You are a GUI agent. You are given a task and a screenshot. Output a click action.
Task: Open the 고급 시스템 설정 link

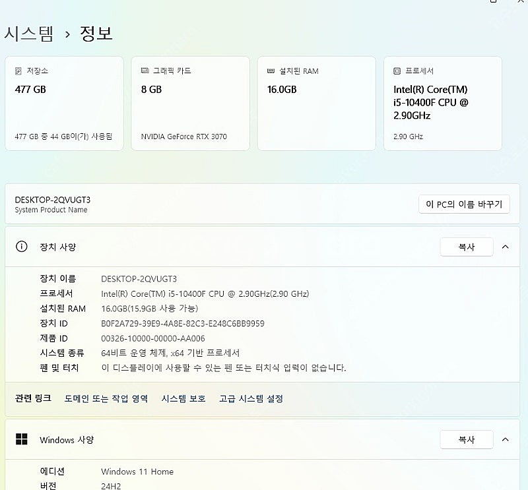point(251,399)
